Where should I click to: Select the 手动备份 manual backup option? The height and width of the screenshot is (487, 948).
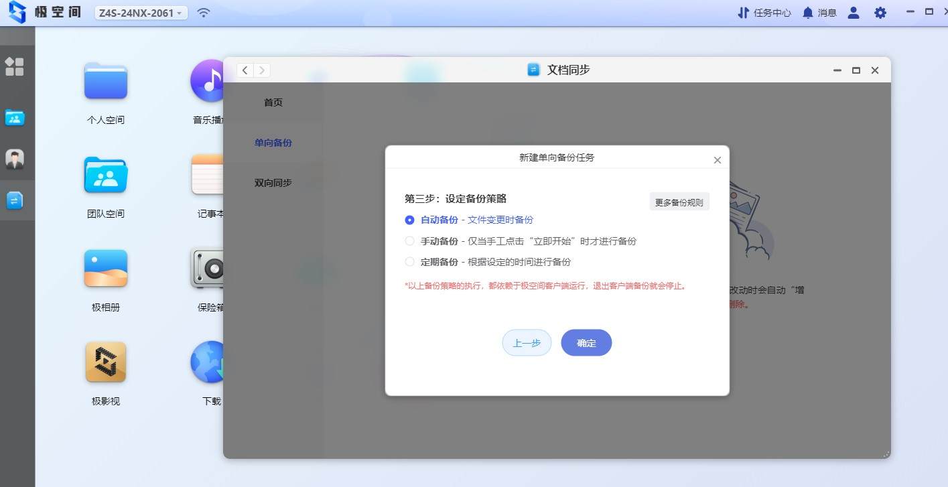(409, 240)
